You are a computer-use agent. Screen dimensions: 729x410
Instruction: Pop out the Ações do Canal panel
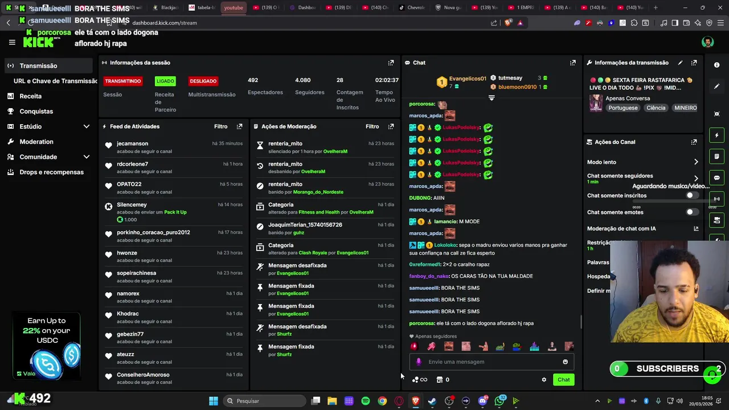pos(694,142)
